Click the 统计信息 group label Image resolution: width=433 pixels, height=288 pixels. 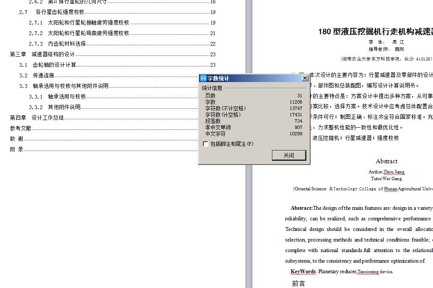tap(212, 88)
